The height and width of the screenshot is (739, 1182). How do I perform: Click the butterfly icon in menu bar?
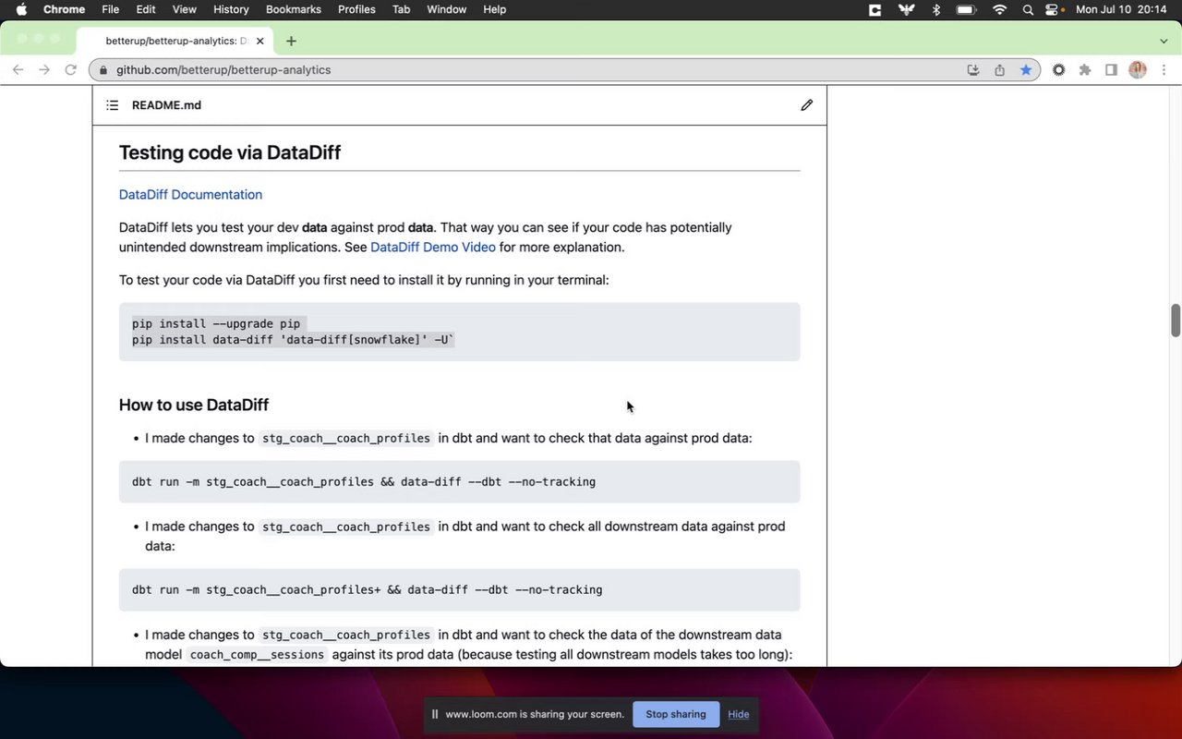[905, 9]
